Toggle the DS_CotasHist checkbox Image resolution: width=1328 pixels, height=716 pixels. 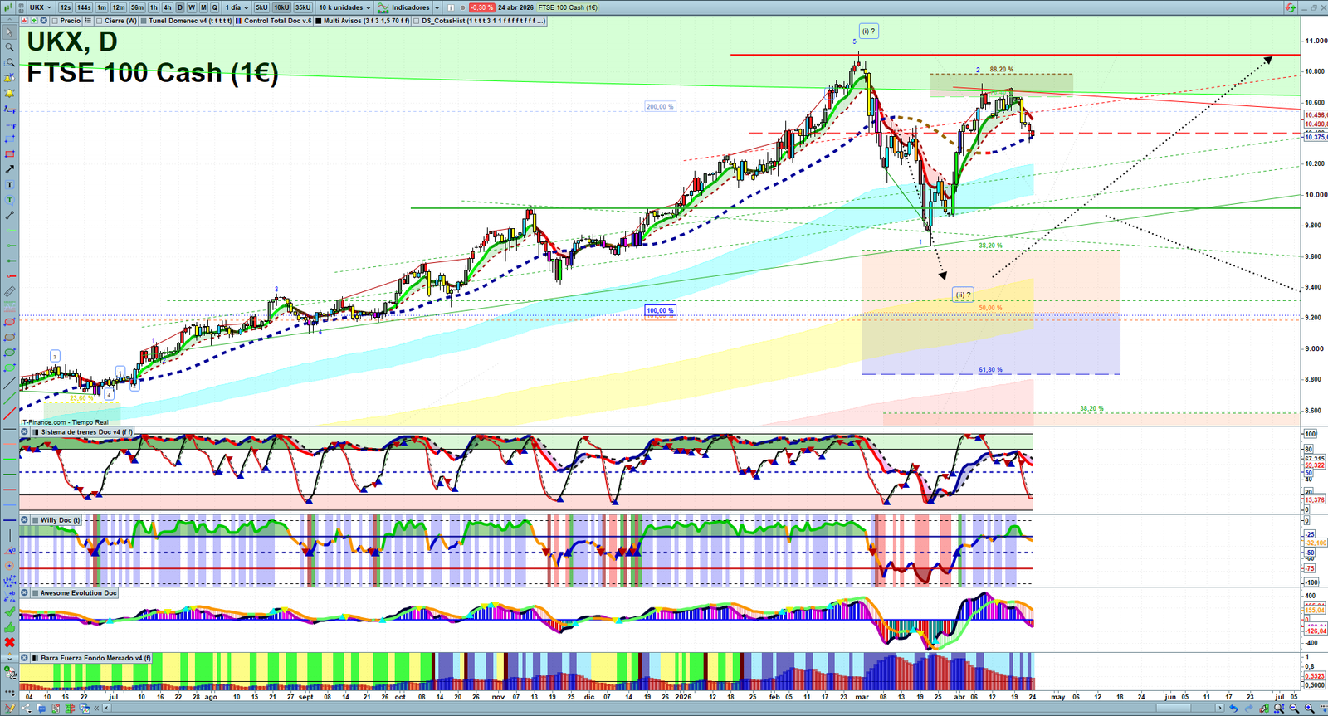(417, 21)
